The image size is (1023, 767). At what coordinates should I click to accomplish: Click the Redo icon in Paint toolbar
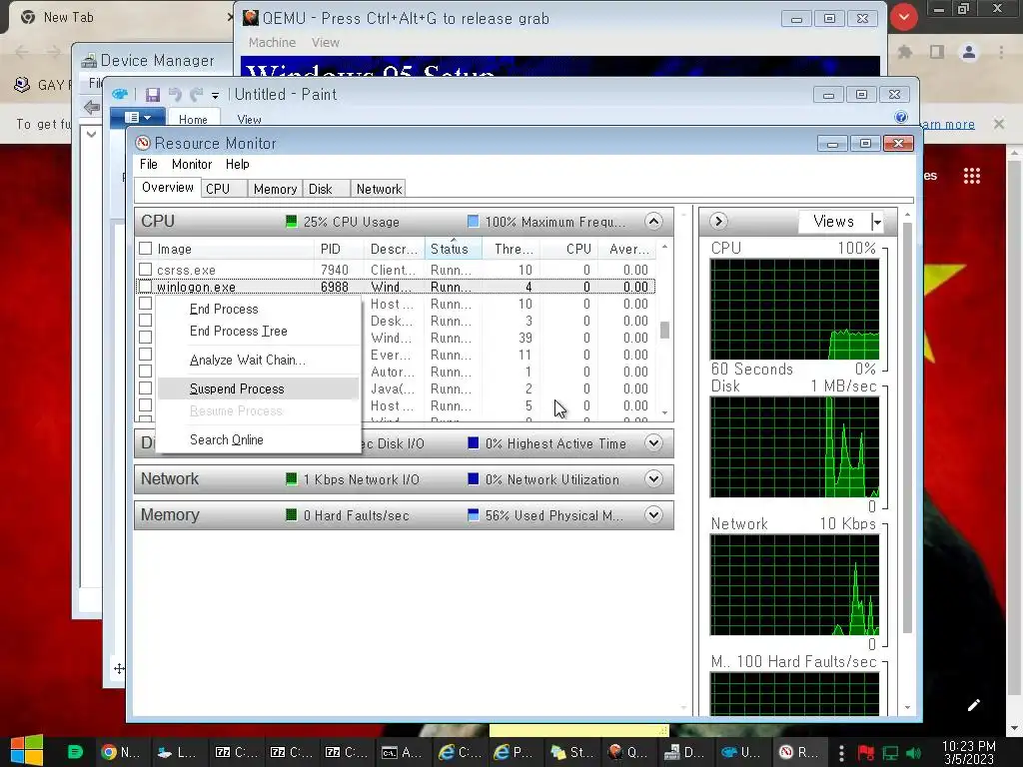coord(196,95)
